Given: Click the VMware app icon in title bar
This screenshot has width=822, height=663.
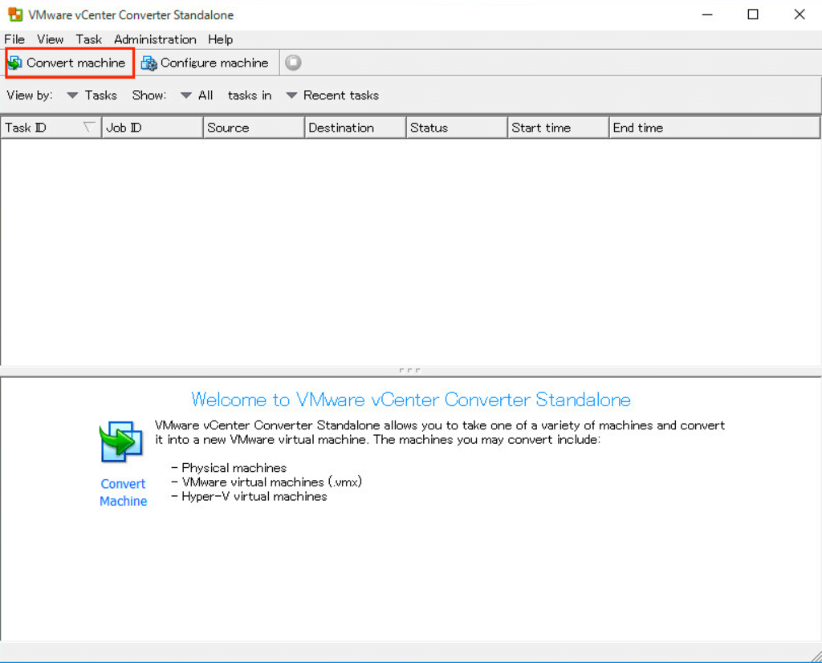Looking at the screenshot, I should tap(15, 14).
